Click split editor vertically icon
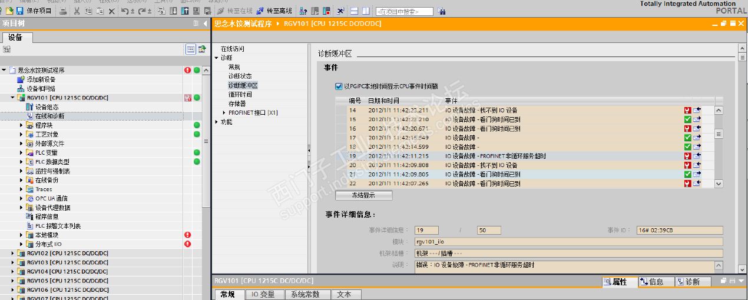 click(x=366, y=11)
